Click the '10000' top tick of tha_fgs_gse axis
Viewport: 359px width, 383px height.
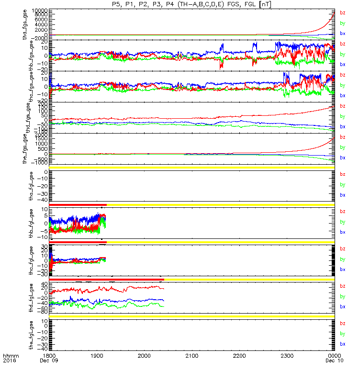[x=40, y=11]
